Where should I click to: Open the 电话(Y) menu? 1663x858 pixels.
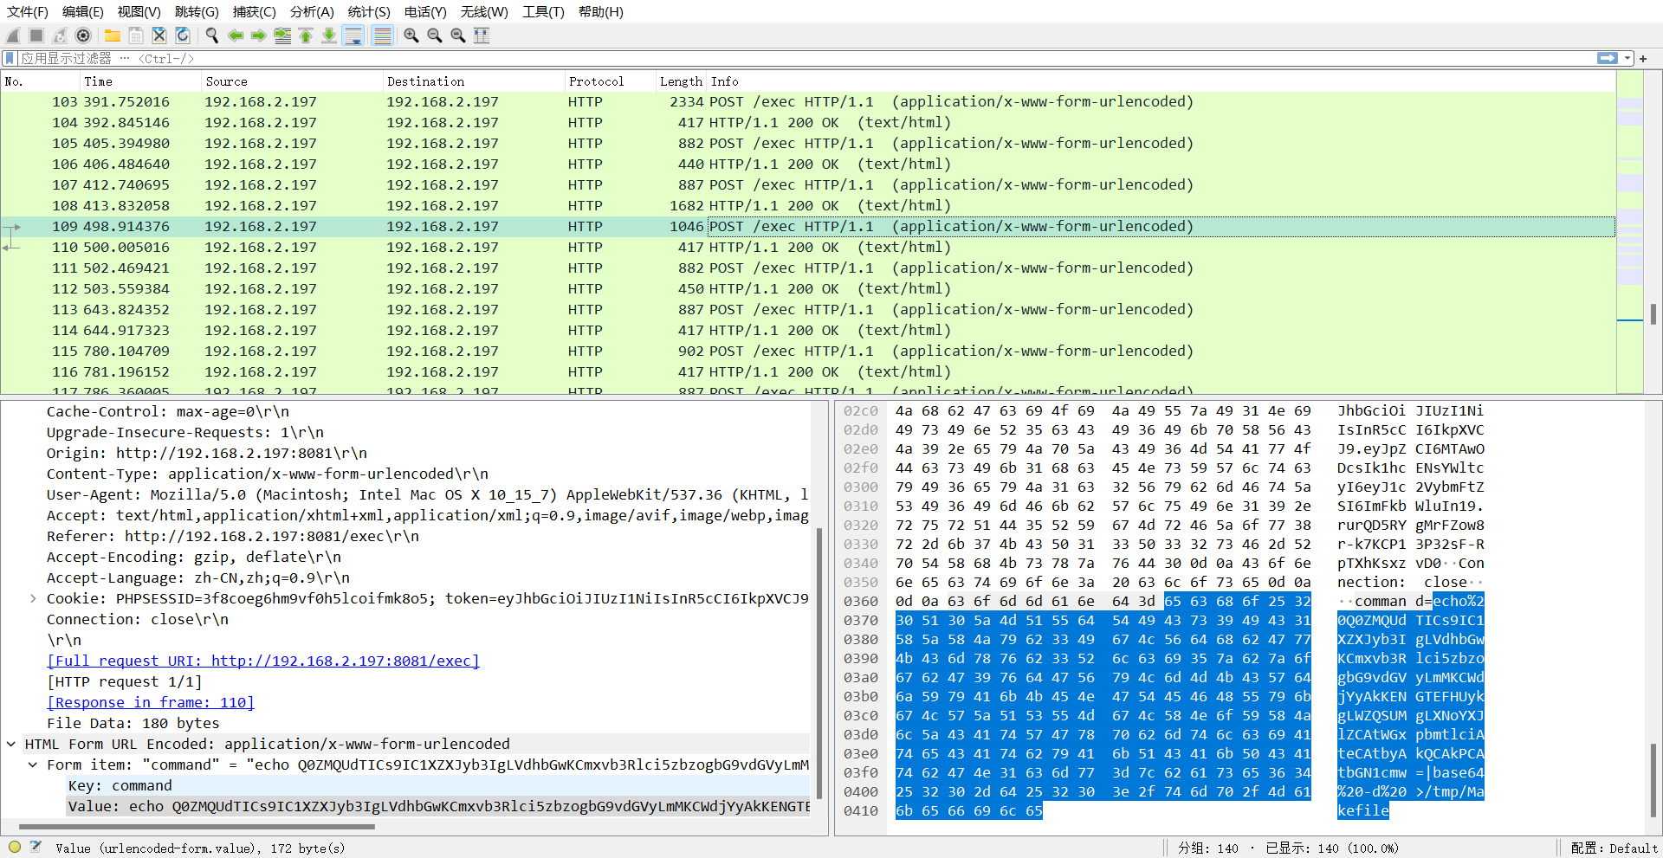click(425, 11)
